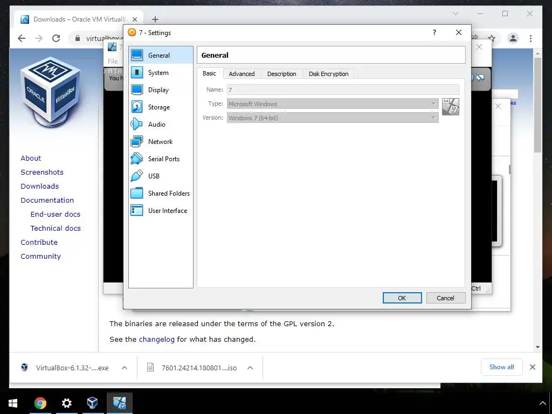Click the Settings dialog help question mark
This screenshot has width=552, height=414.
(434, 32)
